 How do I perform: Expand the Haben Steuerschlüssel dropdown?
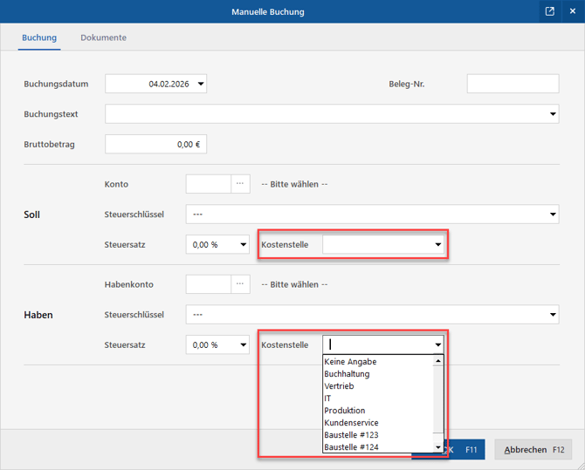click(553, 315)
